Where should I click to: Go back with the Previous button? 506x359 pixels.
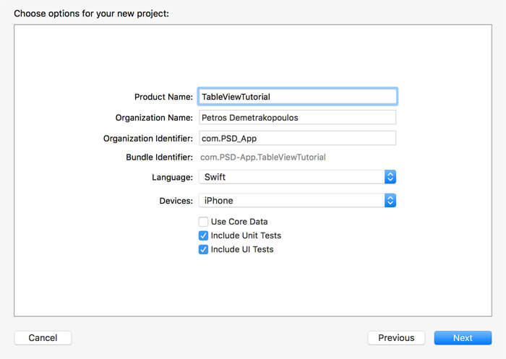click(x=396, y=338)
